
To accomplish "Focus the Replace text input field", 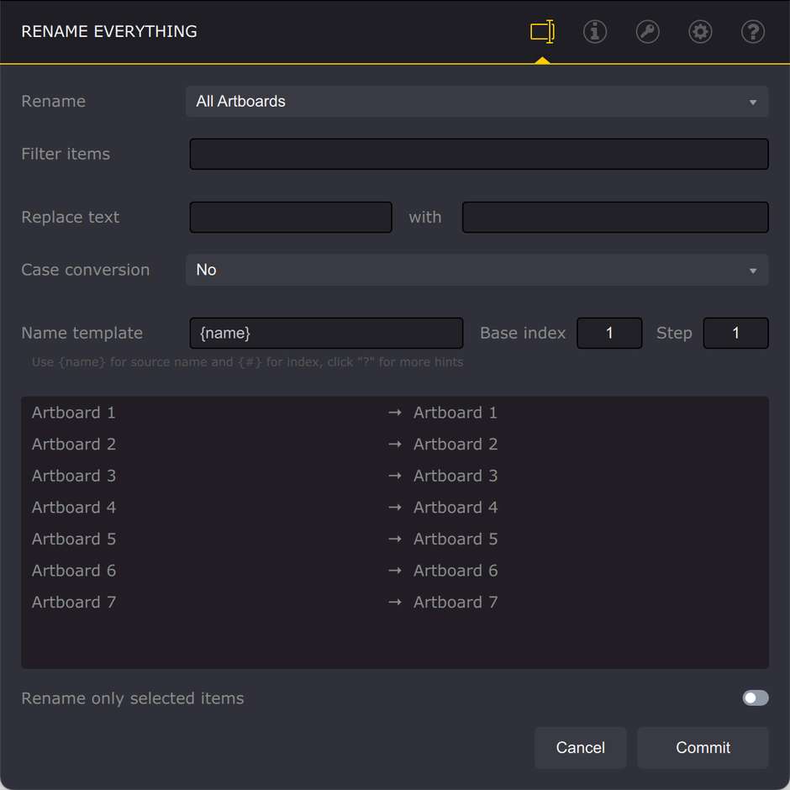I will pos(291,217).
